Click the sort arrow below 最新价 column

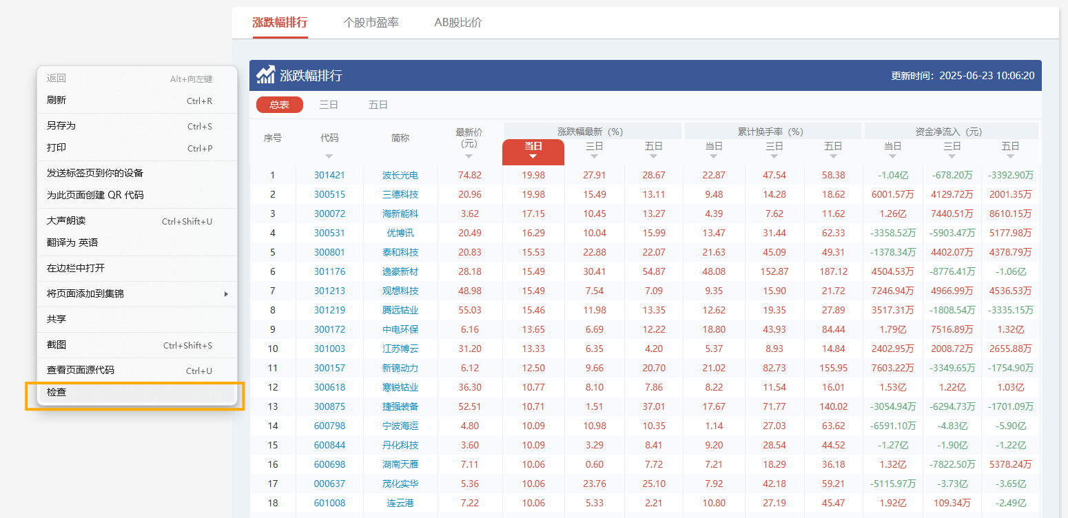coord(469,157)
